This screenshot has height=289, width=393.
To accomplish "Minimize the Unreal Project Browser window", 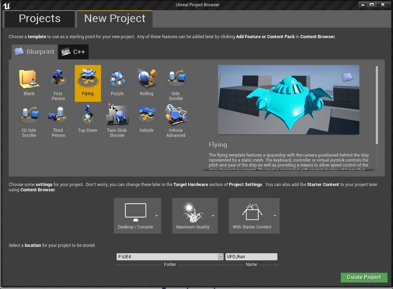I will click(x=363, y=4).
